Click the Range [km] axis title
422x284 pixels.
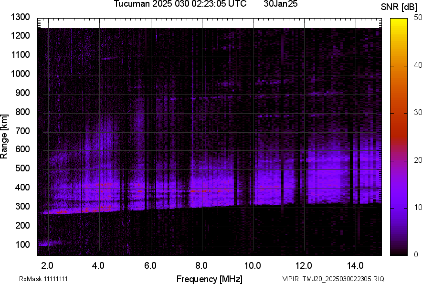coord(4,137)
